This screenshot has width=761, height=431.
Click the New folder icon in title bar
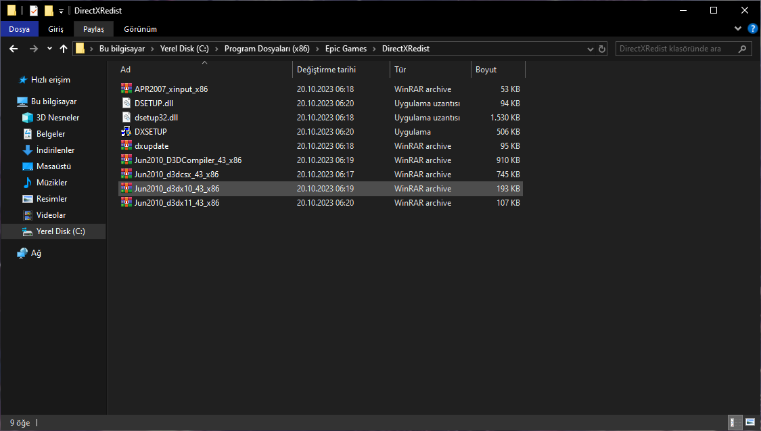click(49, 10)
